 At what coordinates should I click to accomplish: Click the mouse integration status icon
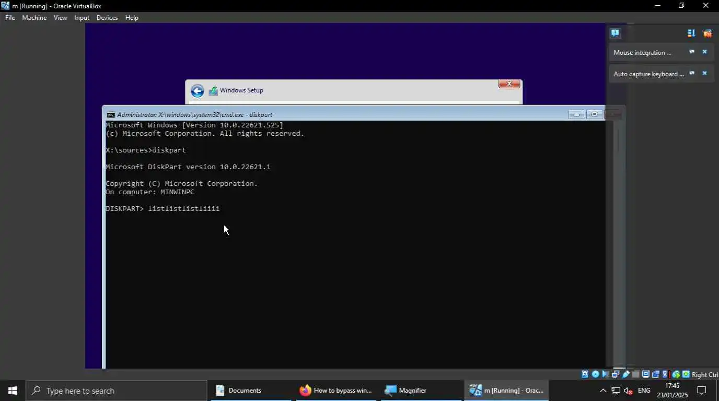click(x=676, y=374)
